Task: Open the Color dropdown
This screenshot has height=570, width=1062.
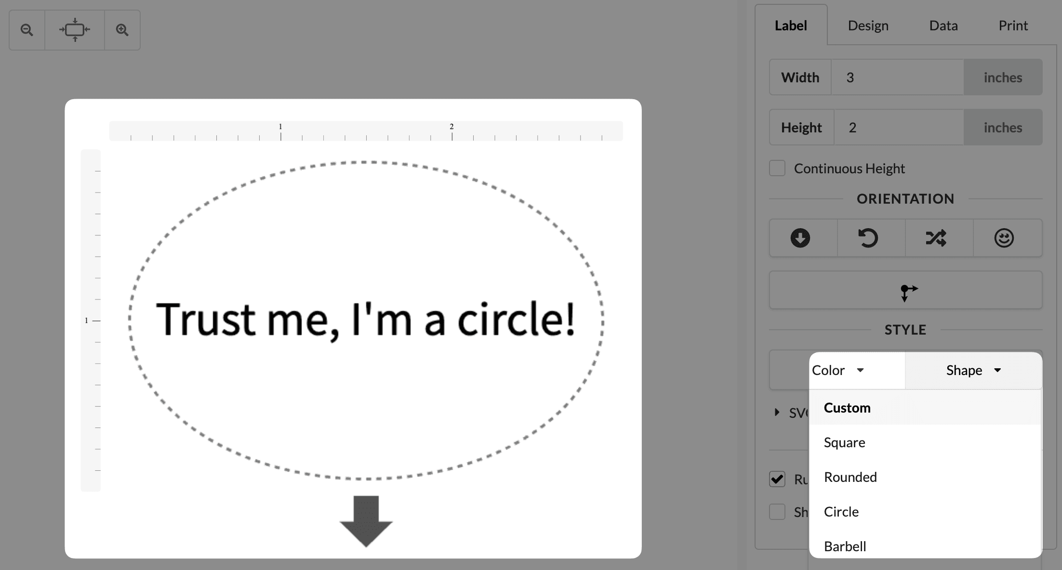Action: click(838, 370)
